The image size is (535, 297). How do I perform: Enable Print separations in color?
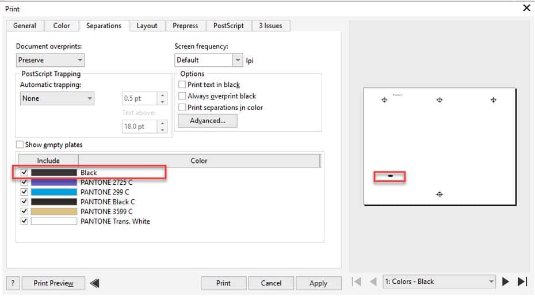click(182, 107)
